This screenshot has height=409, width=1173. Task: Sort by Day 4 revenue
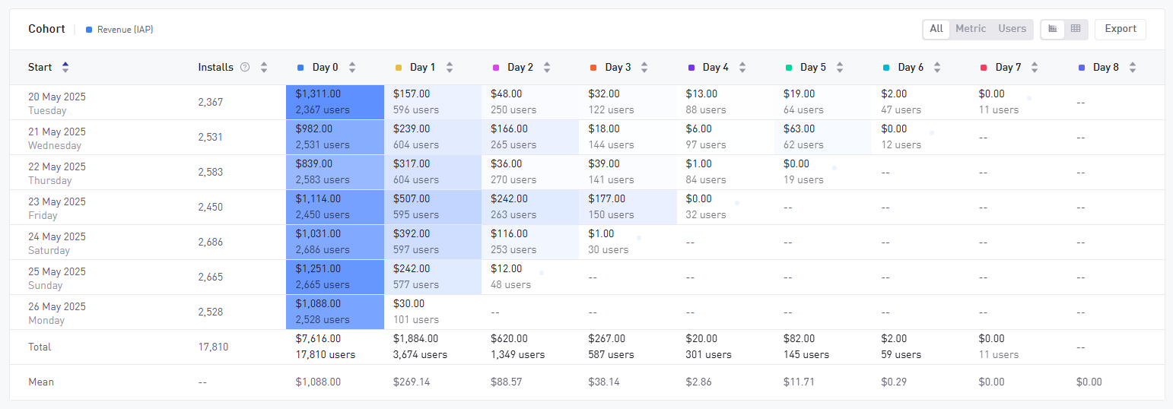point(742,67)
